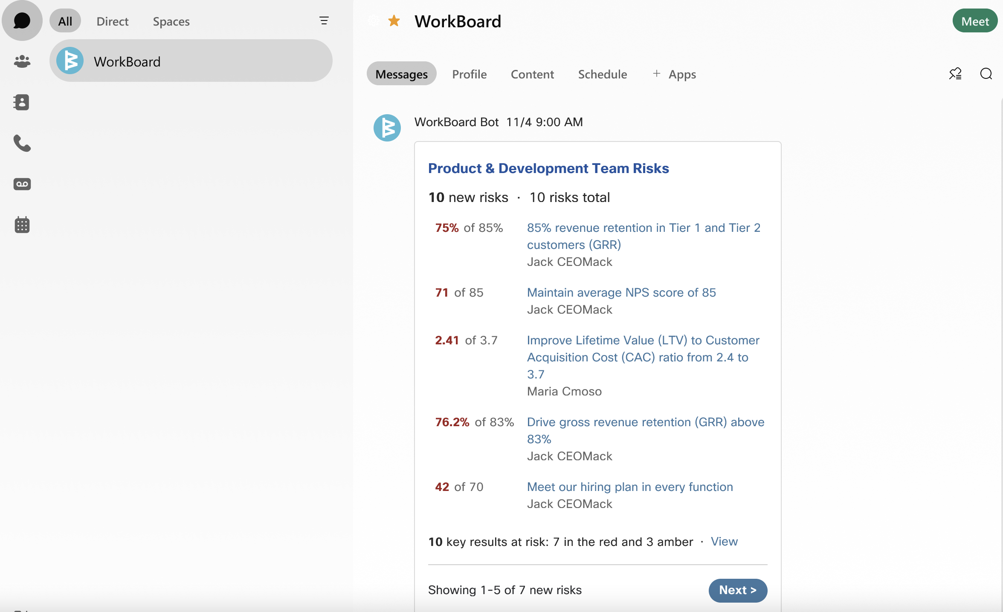Open the Voicemail icon in sidebar

click(x=22, y=184)
